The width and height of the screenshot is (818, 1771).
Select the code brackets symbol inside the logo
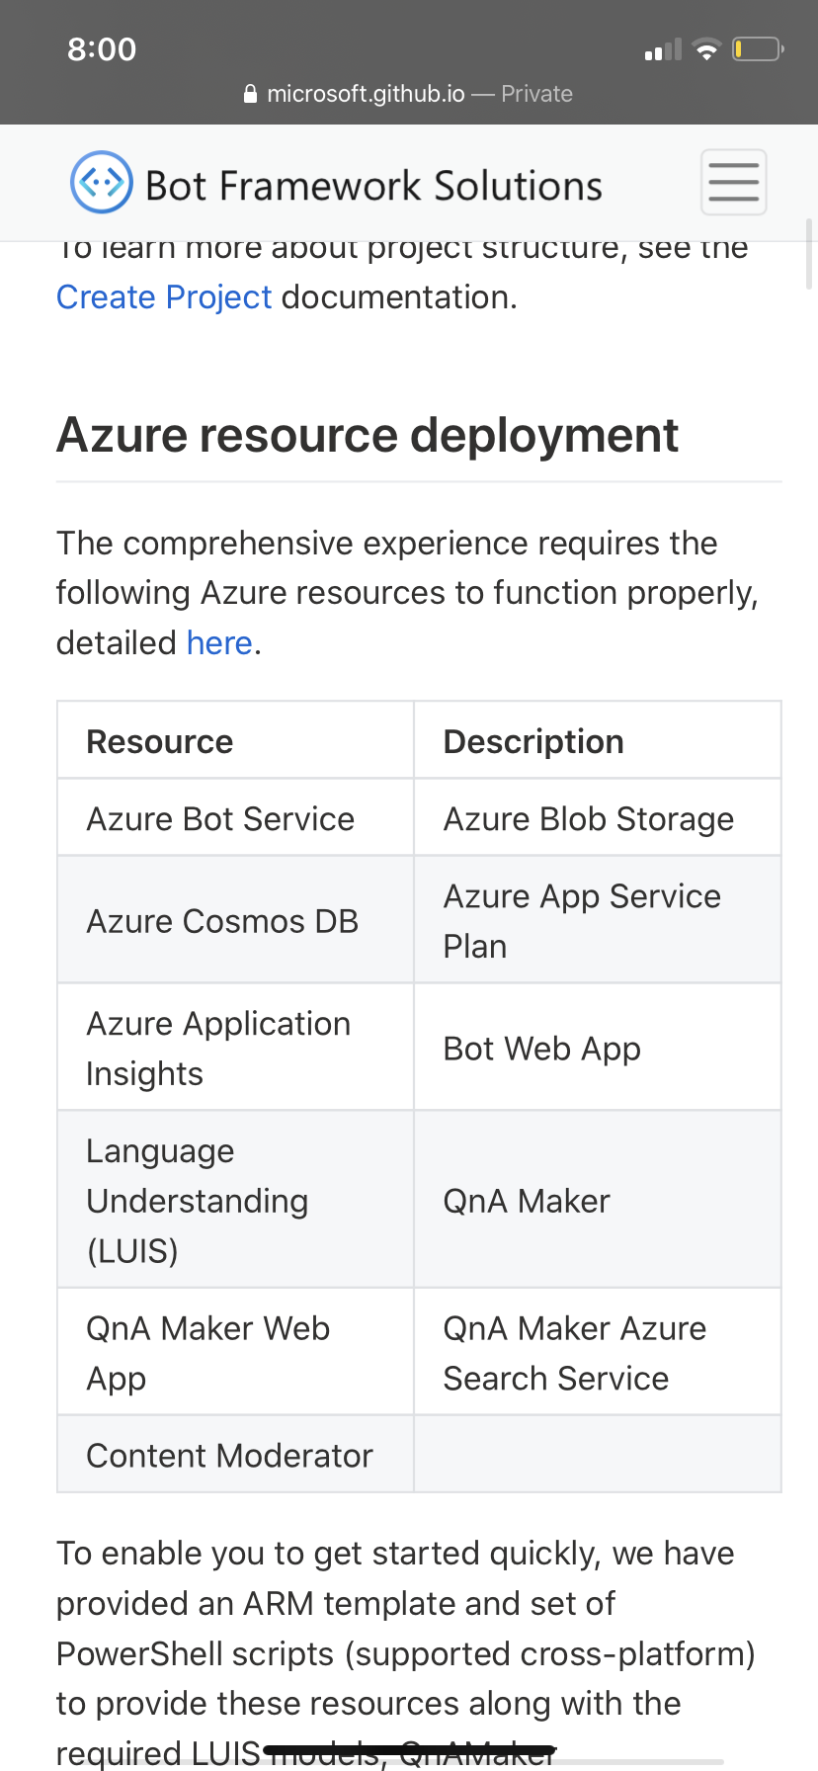[x=99, y=182]
